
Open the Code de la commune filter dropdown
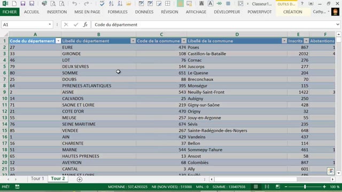pos(184,41)
